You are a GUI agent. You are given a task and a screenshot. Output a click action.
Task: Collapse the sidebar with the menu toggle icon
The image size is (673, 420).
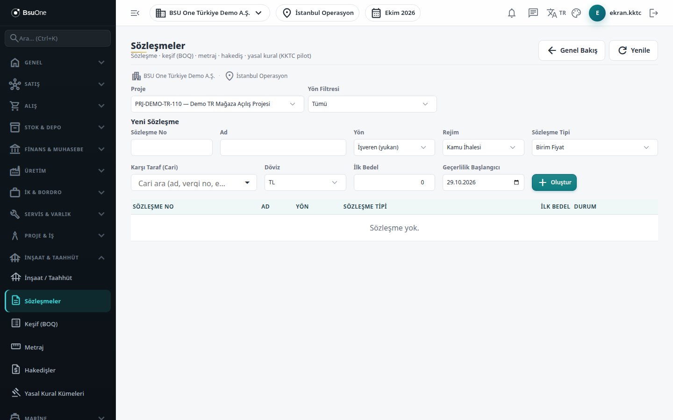(x=135, y=13)
